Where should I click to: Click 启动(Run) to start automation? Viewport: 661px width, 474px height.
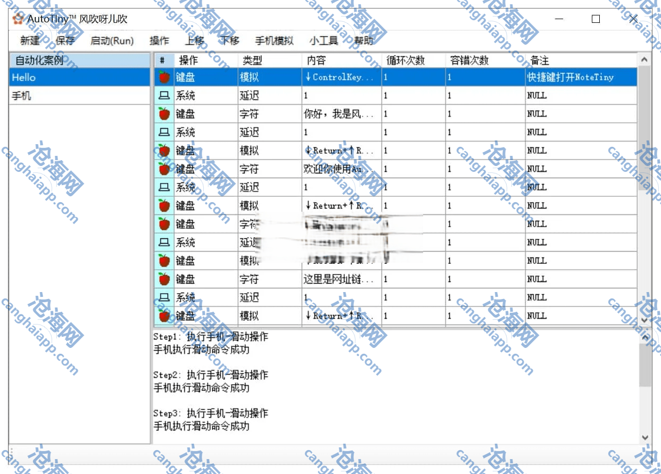coord(112,40)
